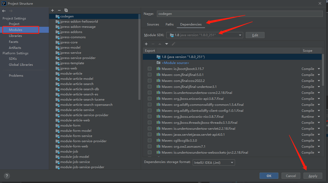Add a new module with plus icon

(52, 10)
